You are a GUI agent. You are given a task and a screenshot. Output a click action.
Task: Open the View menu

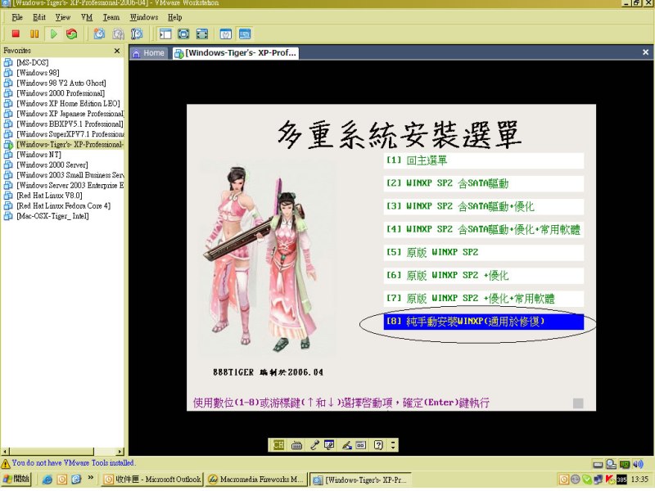coord(63,17)
